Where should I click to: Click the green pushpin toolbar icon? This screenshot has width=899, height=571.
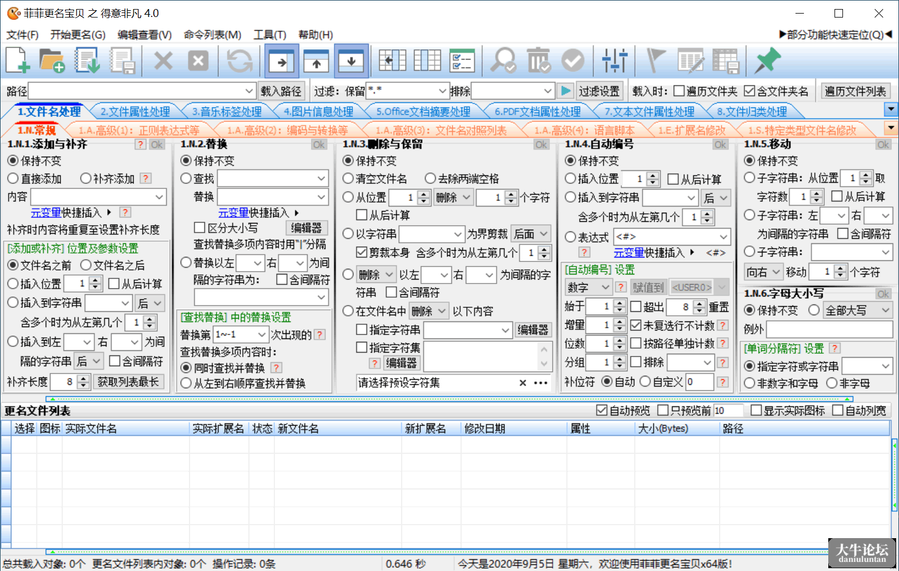[x=767, y=61]
